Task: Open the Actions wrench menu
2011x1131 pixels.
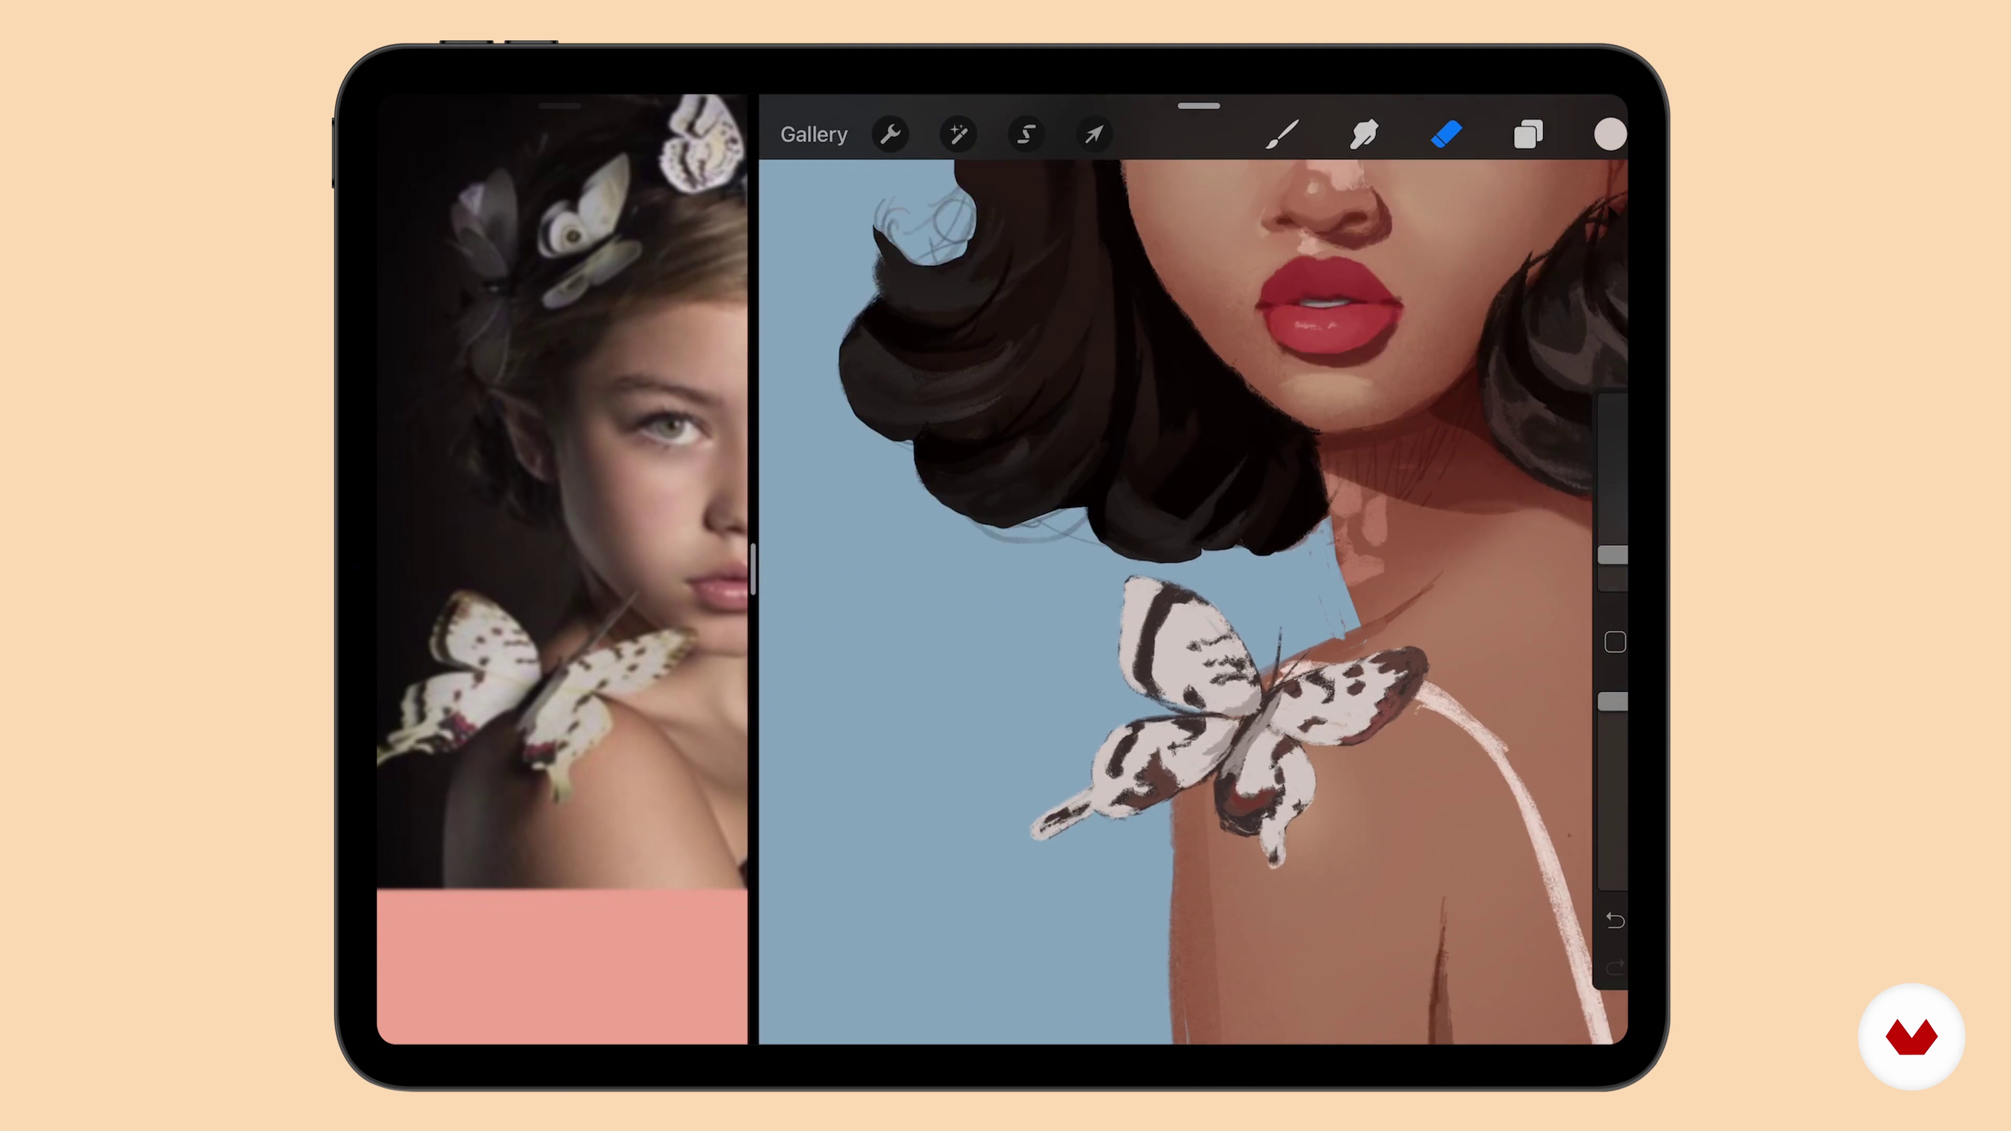Action: [890, 134]
